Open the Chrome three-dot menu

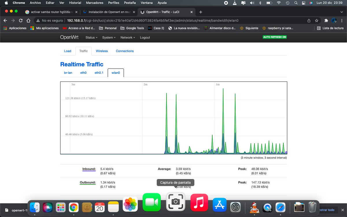342,21
